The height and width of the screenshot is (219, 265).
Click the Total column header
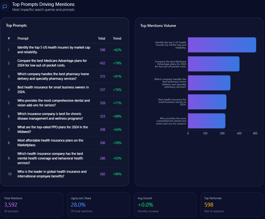101,38
